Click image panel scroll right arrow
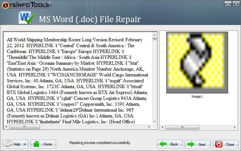The height and width of the screenshot is (151, 241). (235, 127)
